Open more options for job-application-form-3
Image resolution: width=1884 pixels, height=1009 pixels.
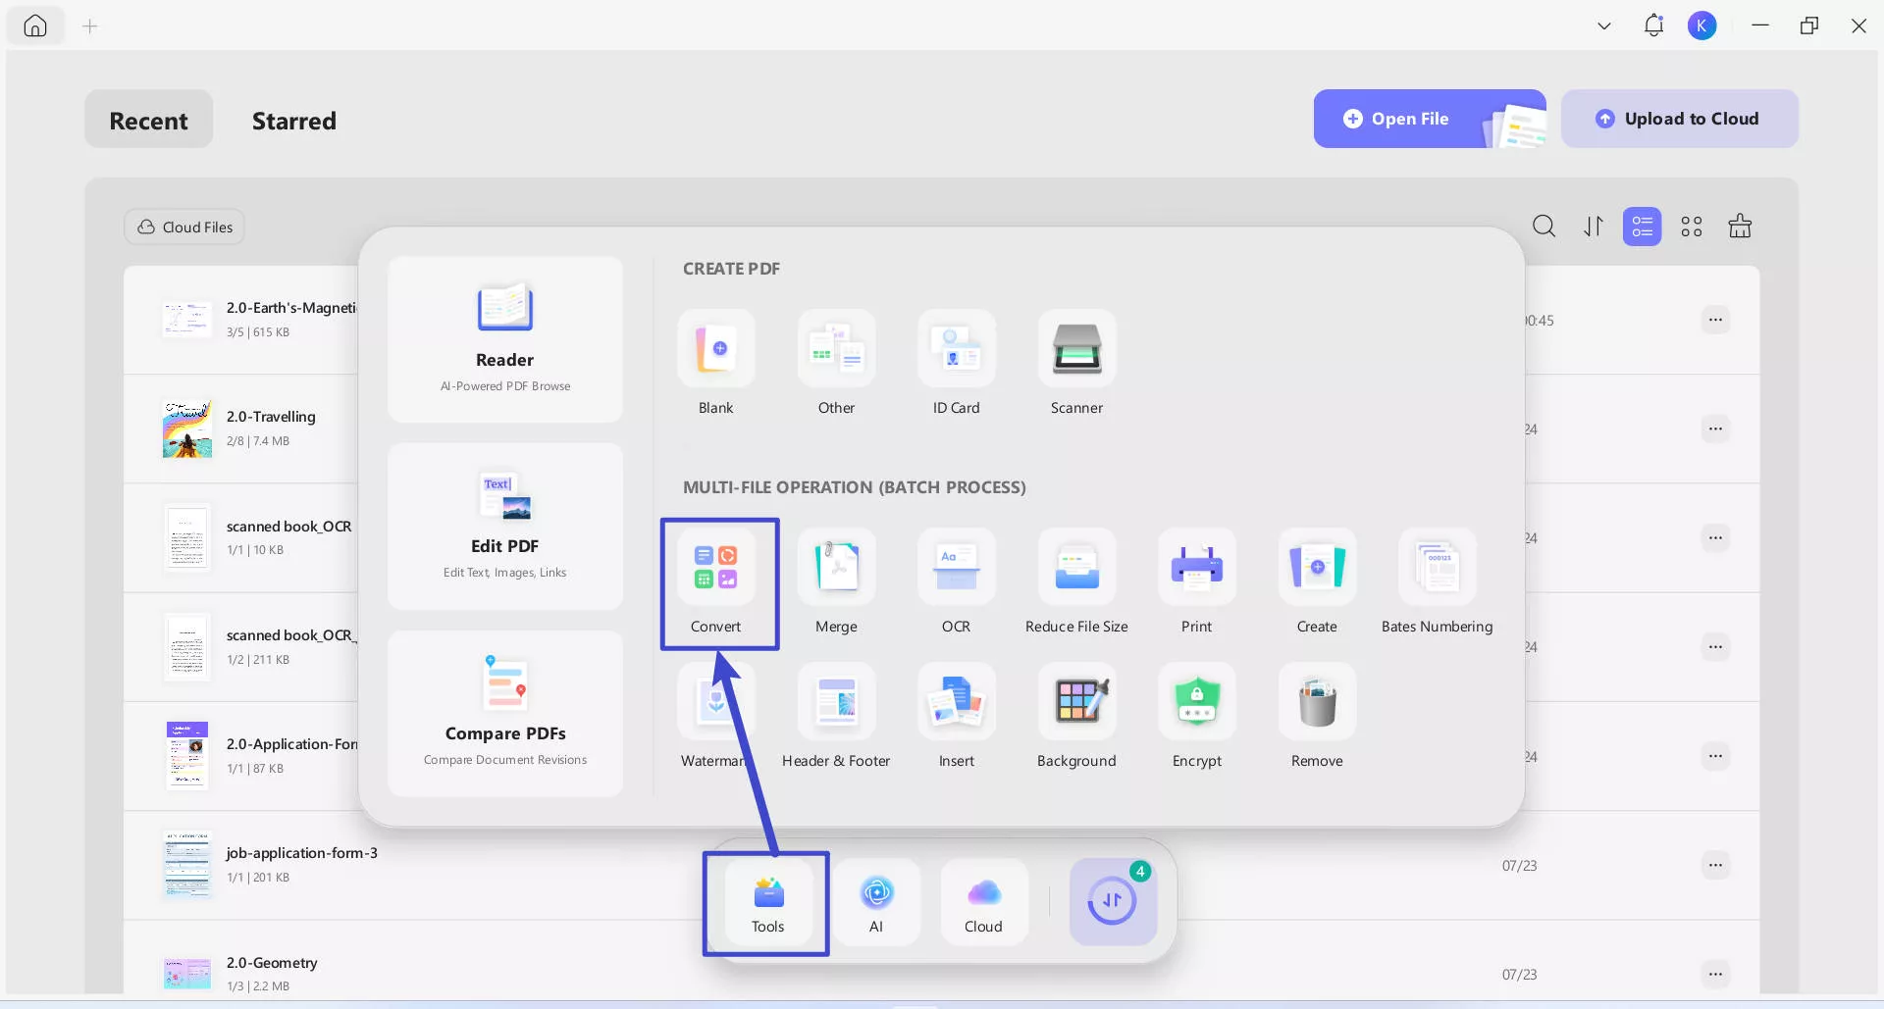1714,865
